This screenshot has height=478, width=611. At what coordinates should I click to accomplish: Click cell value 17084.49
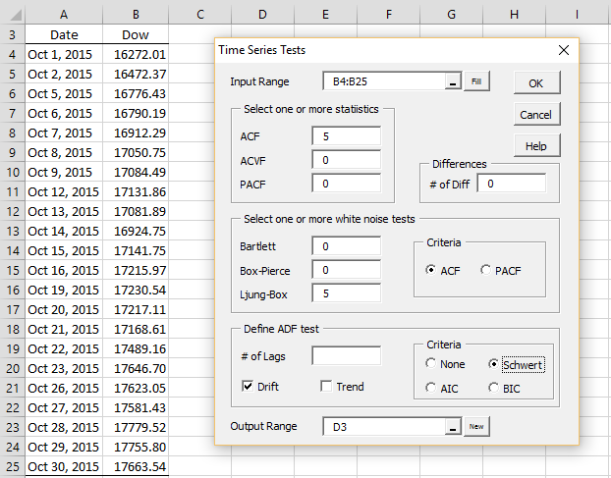pos(136,172)
